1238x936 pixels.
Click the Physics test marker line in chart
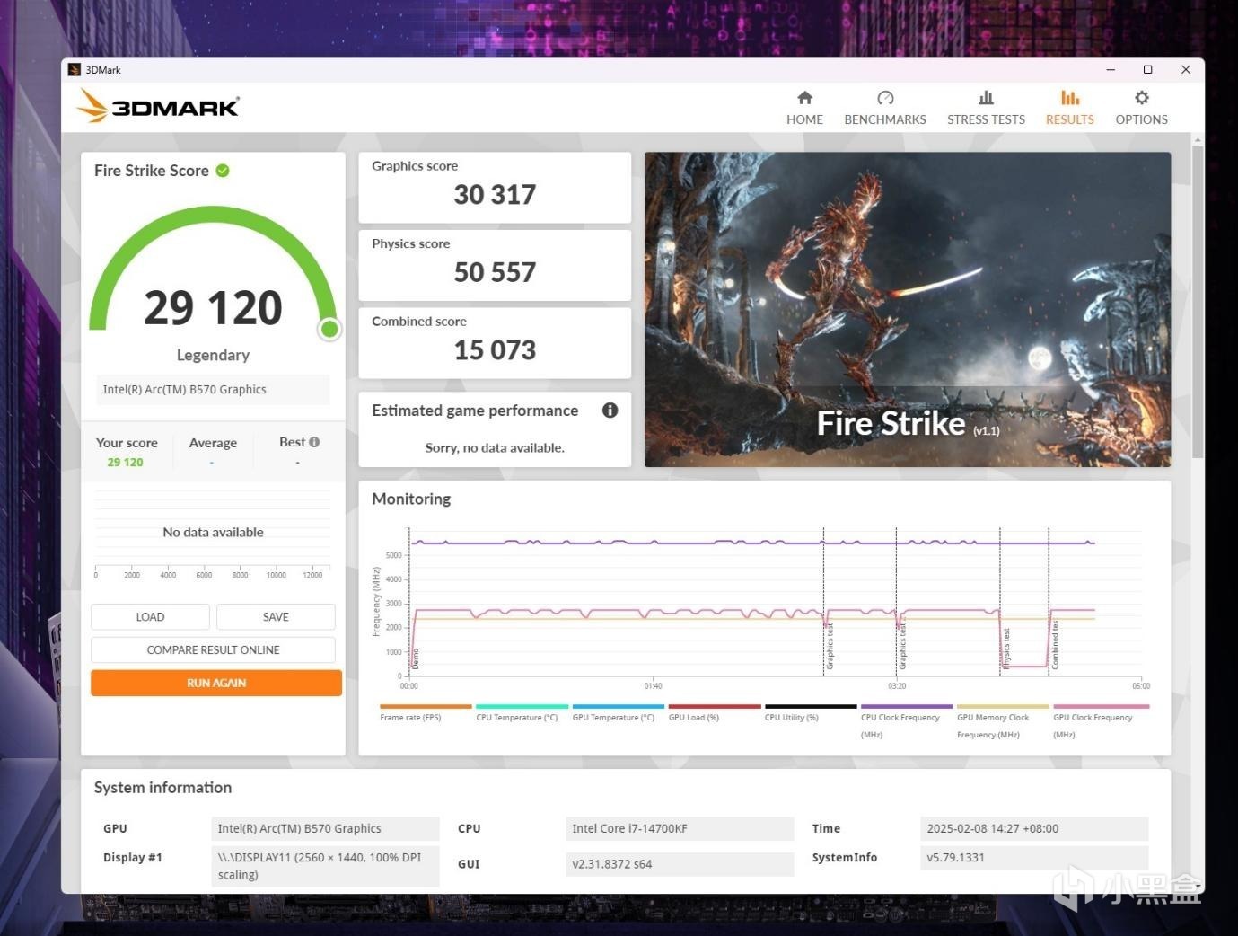point(1000,602)
